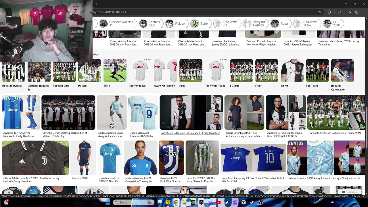This screenshot has width=368, height=207.
Task: Open Google Chrome from the taskbar
Action: click(x=176, y=202)
